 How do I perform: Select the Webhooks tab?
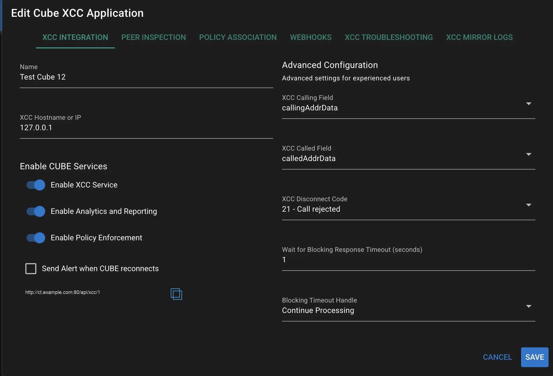(x=311, y=37)
